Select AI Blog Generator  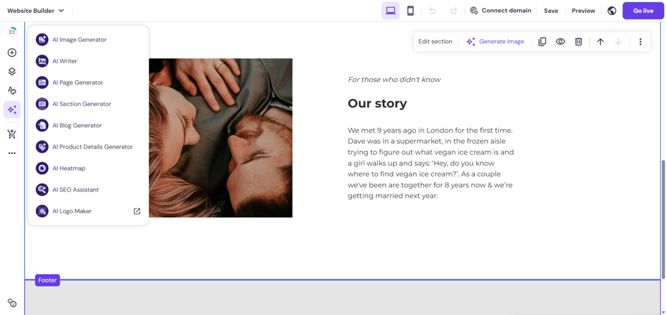(88, 125)
